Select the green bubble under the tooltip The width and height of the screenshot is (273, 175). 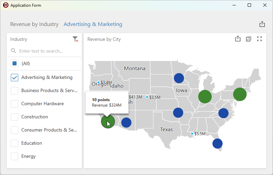108,121
